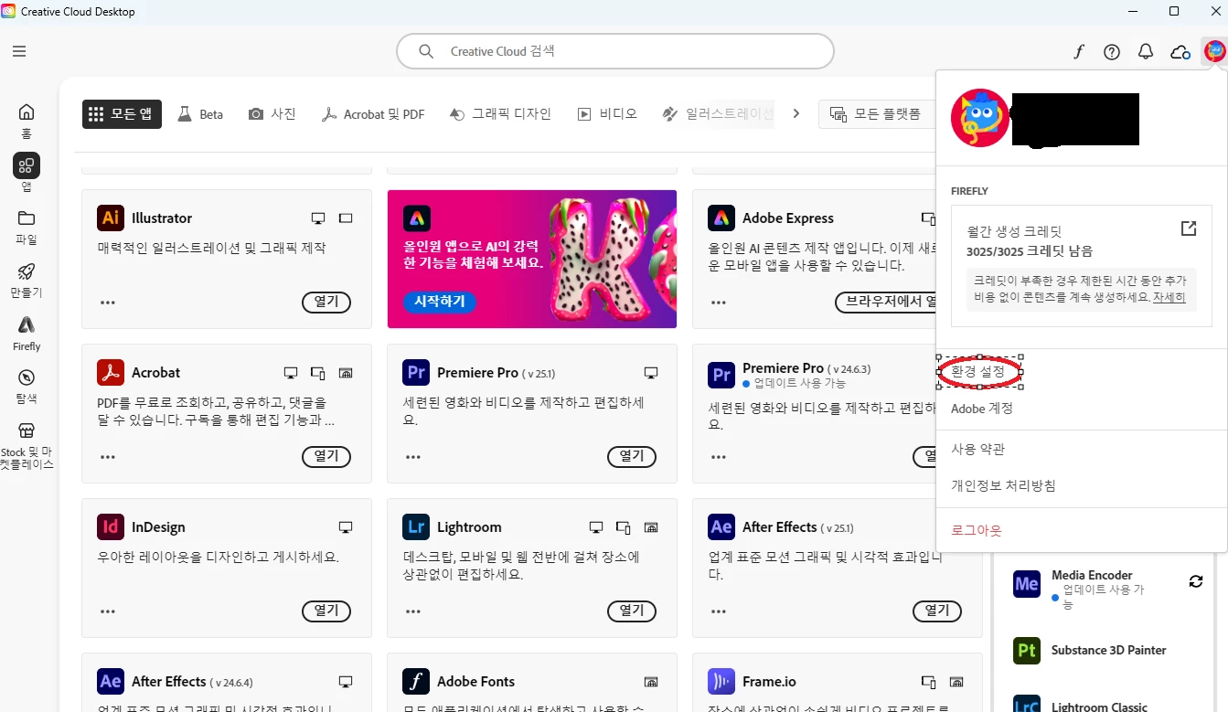The height and width of the screenshot is (712, 1228).
Task: Switch to the Graphic Design tab
Action: 501,114
